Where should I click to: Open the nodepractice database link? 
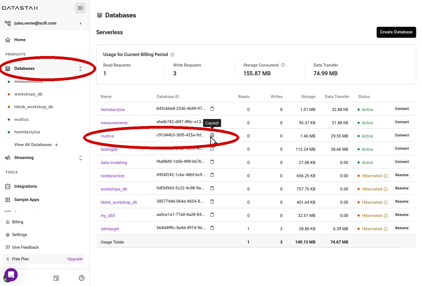(x=112, y=176)
